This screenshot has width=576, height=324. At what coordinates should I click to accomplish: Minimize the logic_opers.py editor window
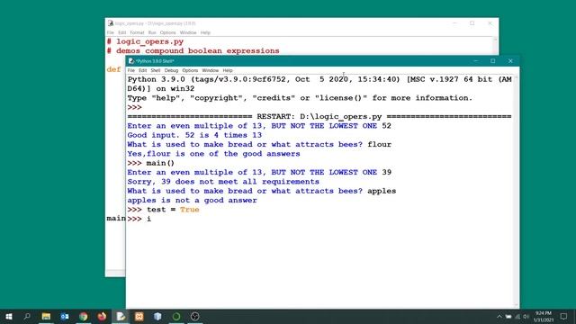(x=454, y=23)
